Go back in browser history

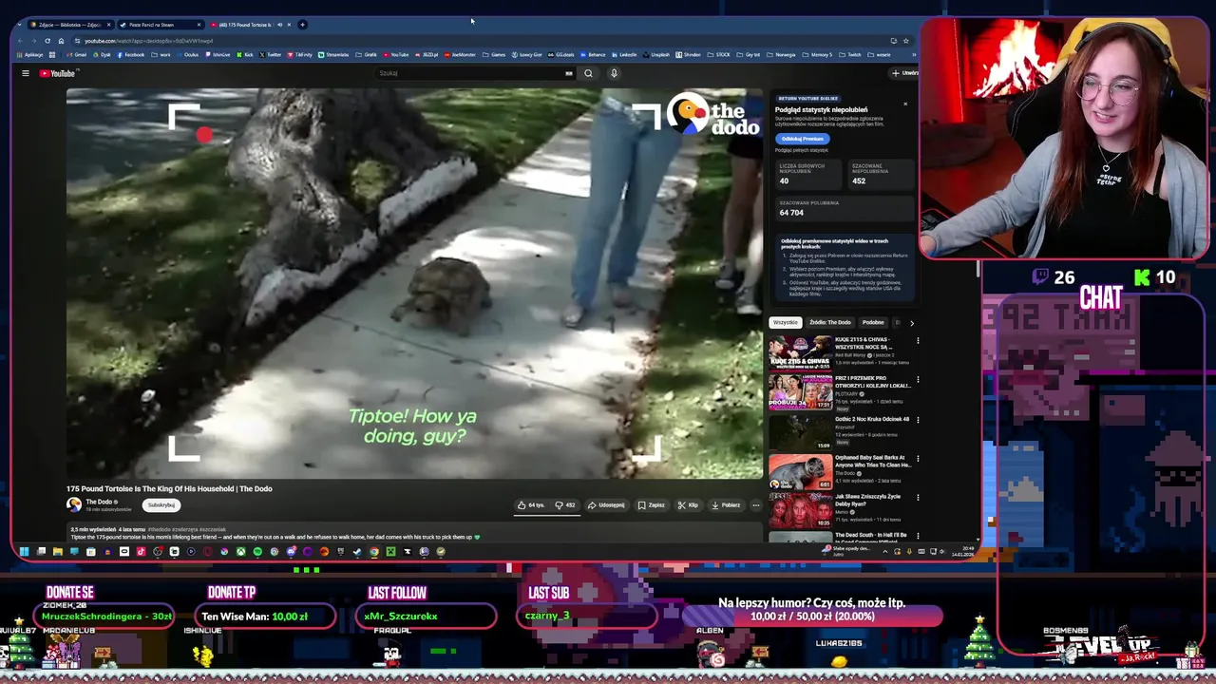pyautogui.click(x=20, y=41)
